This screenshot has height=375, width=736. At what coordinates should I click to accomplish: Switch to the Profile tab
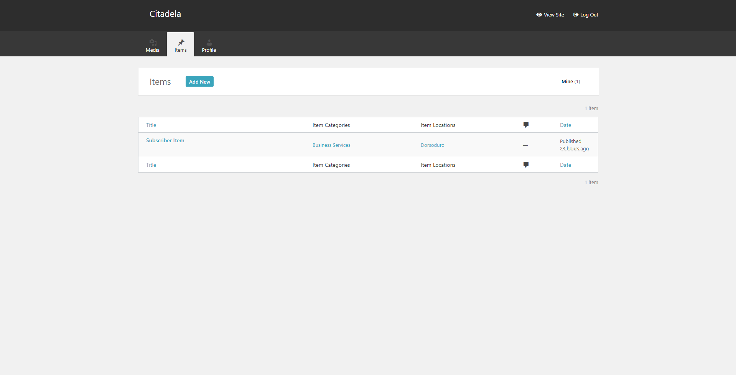209,44
